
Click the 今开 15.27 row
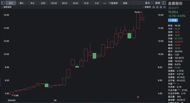pyautogui.click(x=174, y=29)
